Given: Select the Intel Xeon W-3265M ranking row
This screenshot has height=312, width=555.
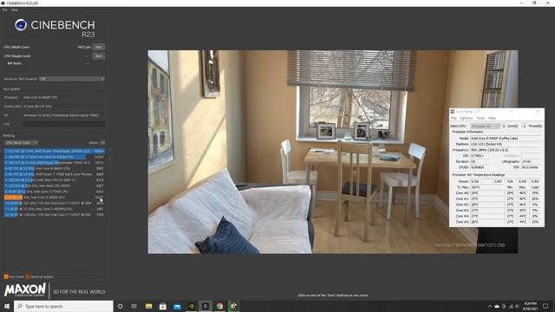Looking at the screenshot, I should coord(55,157).
